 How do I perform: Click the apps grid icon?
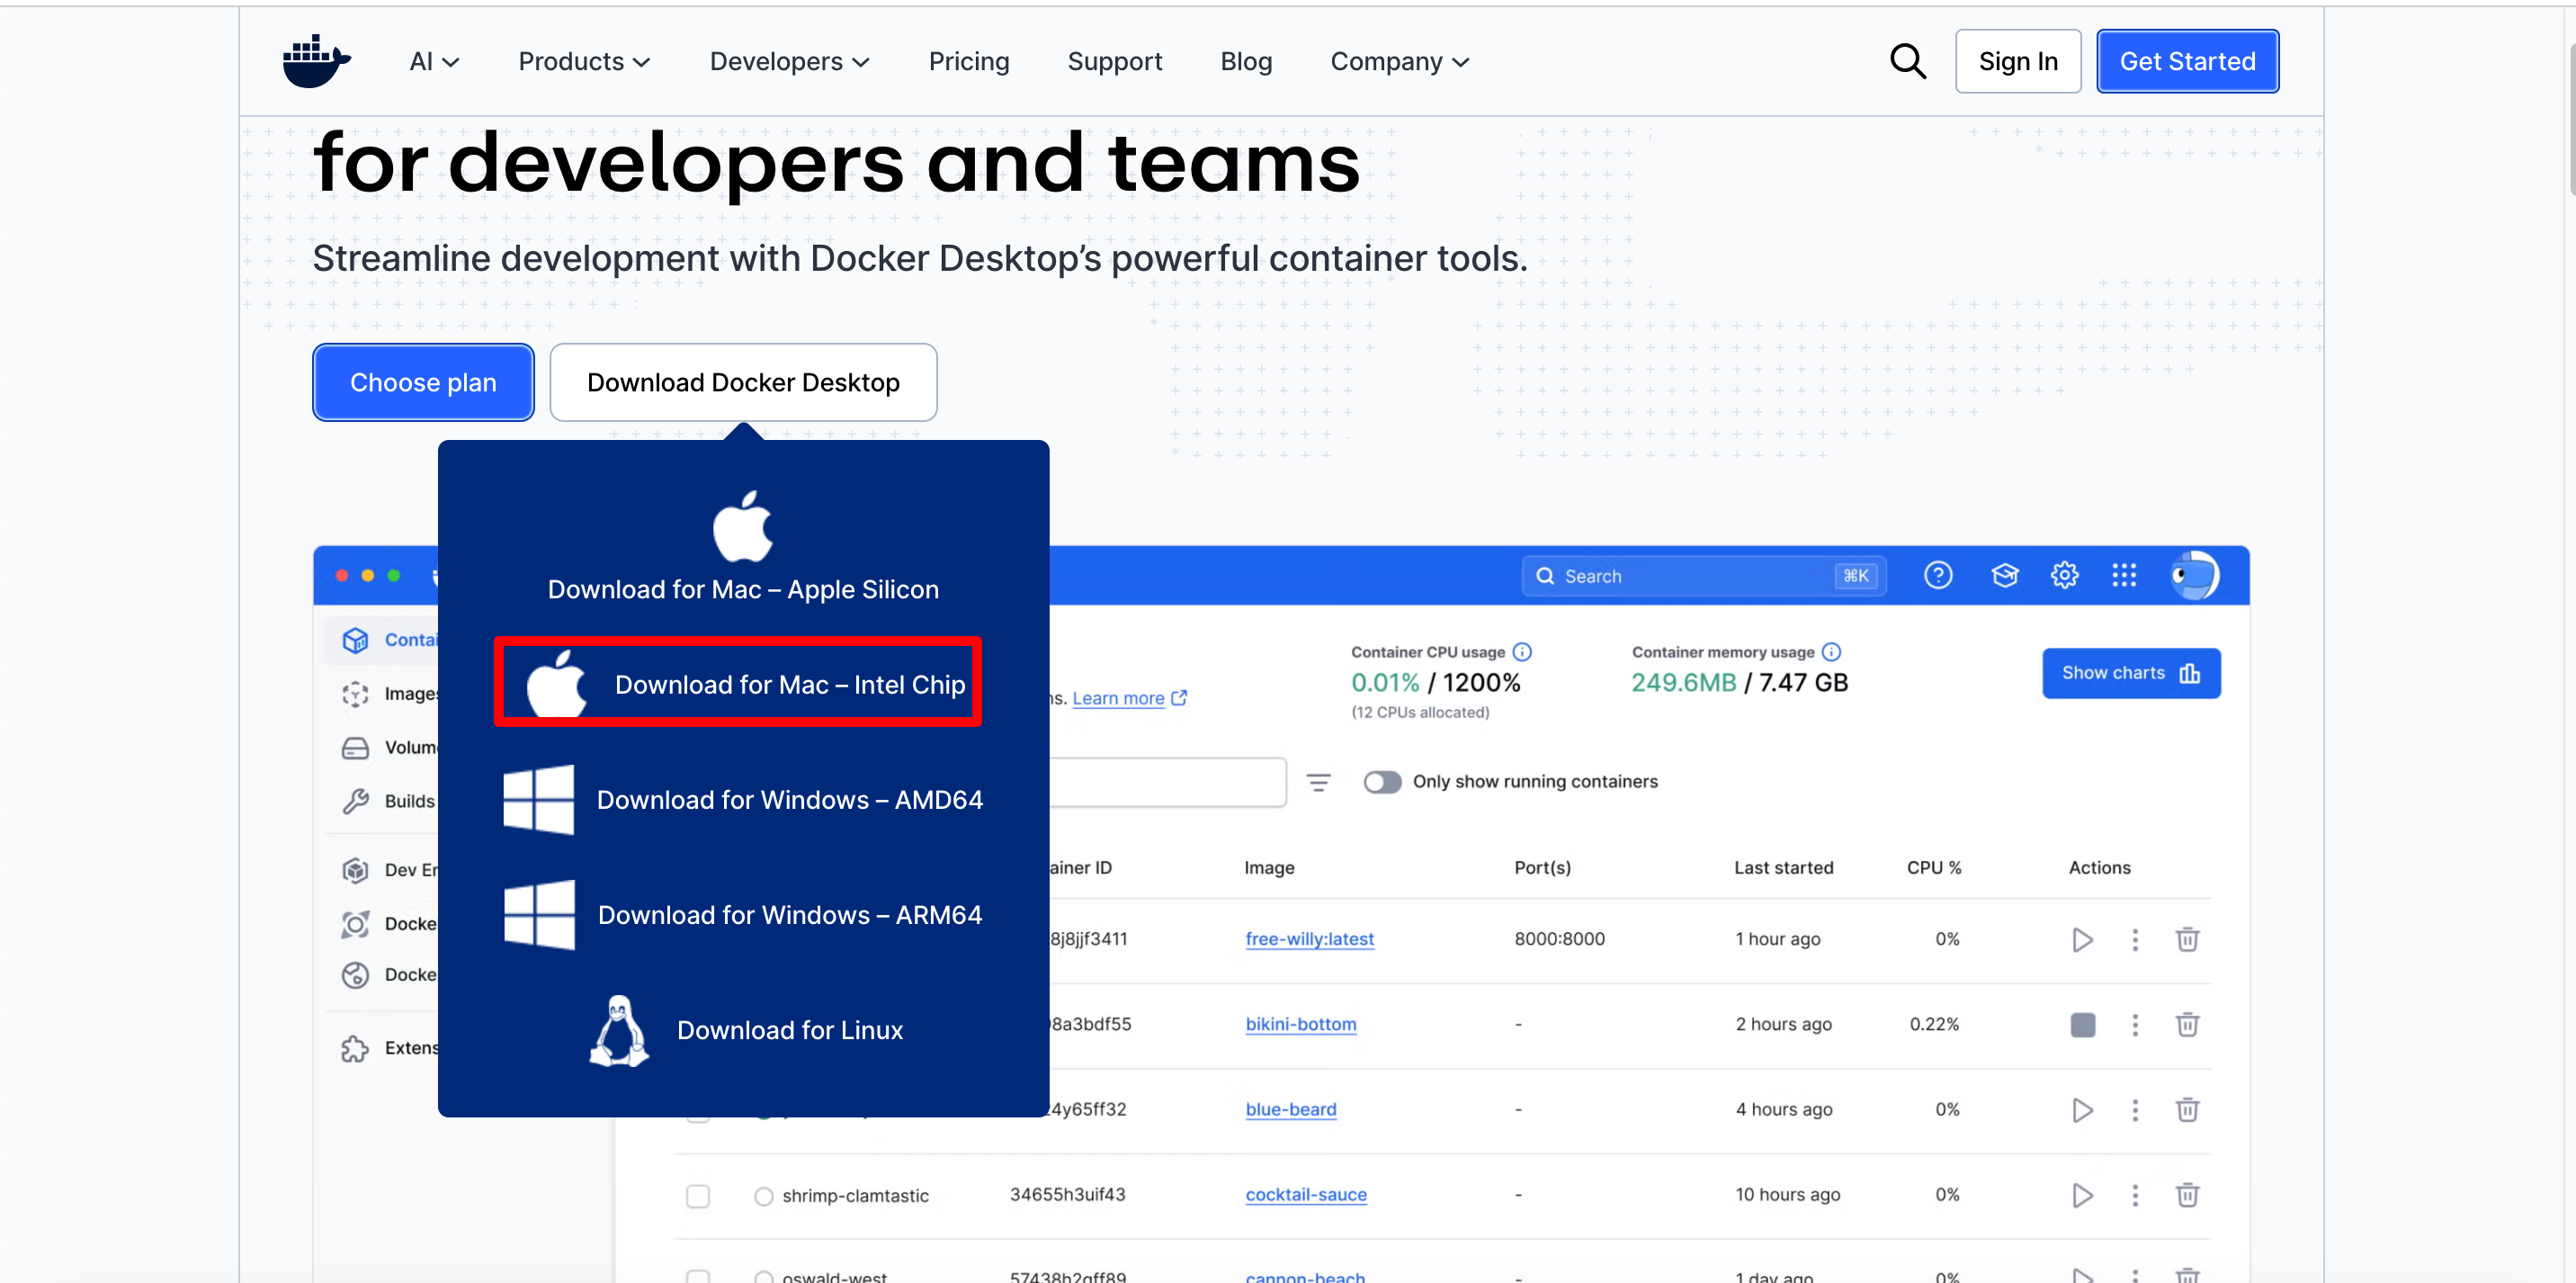click(x=2123, y=575)
